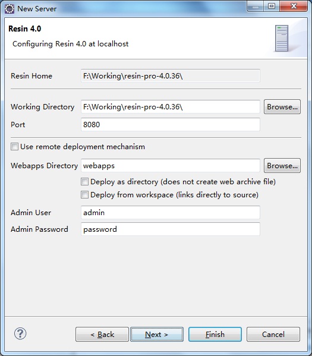Click the Resin 4.0 heading
This screenshot has width=312, height=356.
(25, 29)
